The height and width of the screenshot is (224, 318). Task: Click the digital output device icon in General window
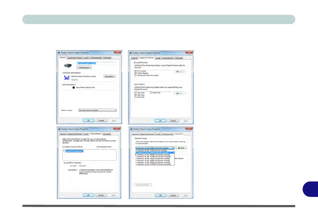point(68,65)
